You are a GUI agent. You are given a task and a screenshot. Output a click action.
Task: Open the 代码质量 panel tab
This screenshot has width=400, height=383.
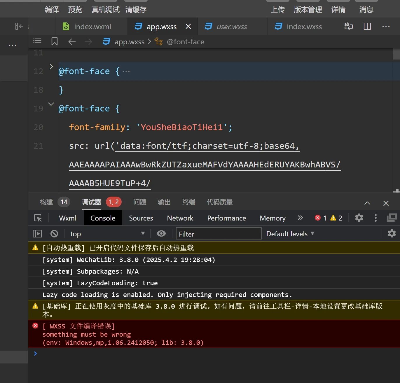[220, 202]
